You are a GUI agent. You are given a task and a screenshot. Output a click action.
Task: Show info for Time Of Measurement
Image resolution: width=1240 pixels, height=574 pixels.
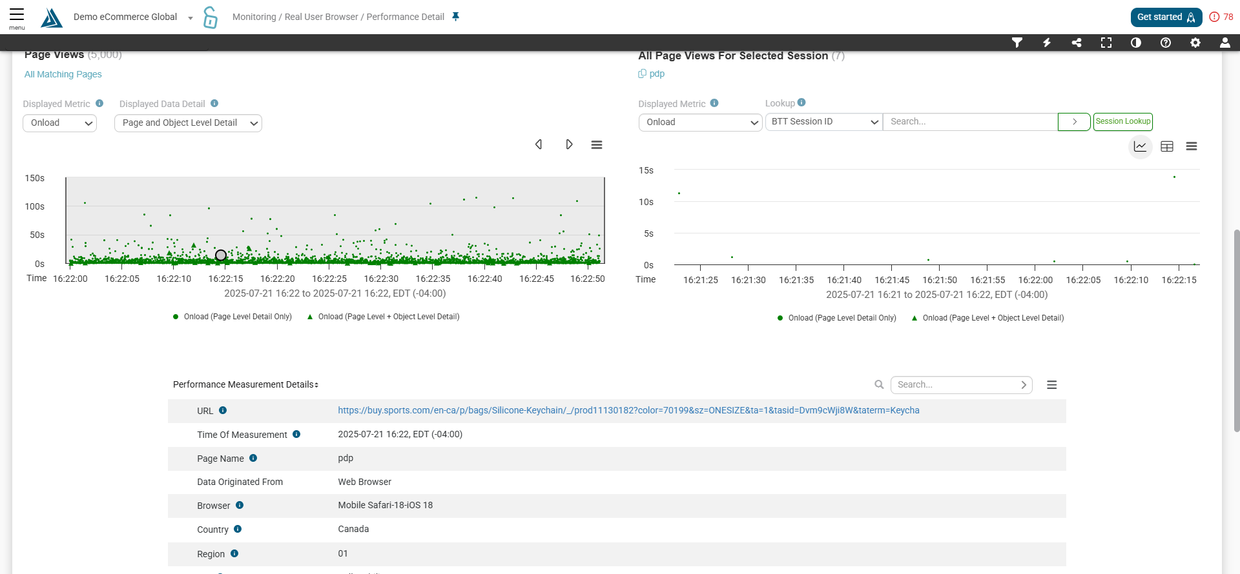pos(296,434)
